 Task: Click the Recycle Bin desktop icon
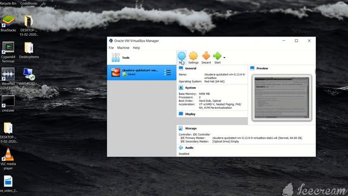(x=8, y=3)
